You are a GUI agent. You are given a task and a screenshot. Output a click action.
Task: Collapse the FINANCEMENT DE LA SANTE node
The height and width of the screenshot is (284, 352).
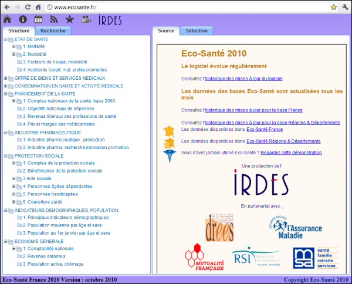point(6,94)
